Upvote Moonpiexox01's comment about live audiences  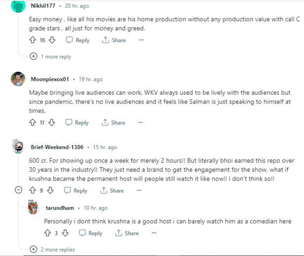pyautogui.click(x=33, y=123)
